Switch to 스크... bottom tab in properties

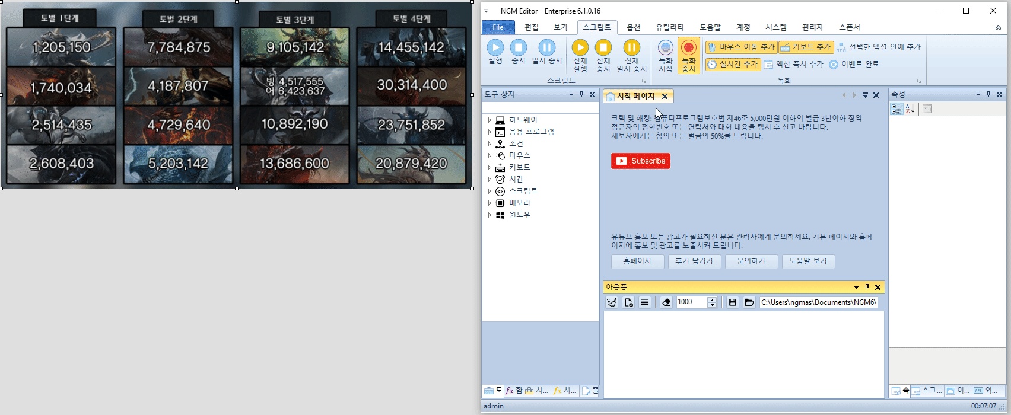(x=927, y=391)
